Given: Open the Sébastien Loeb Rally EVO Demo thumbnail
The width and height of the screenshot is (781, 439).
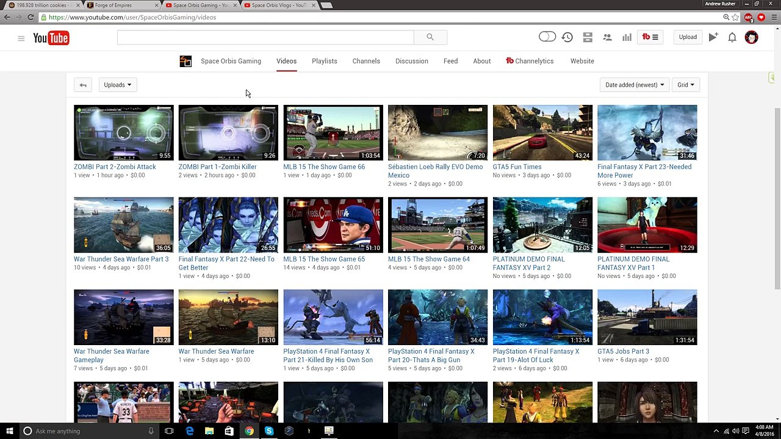Looking at the screenshot, I should point(438,132).
